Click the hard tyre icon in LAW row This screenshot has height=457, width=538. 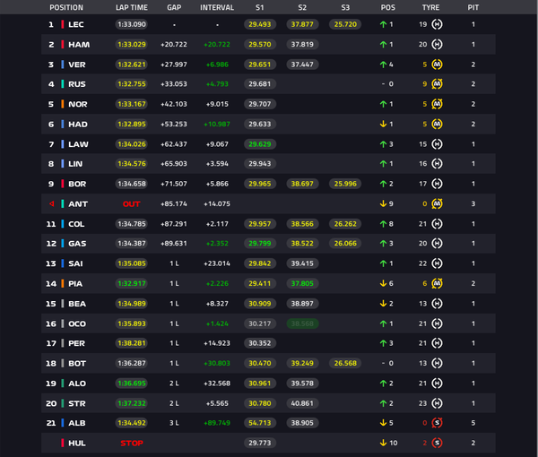(x=437, y=144)
